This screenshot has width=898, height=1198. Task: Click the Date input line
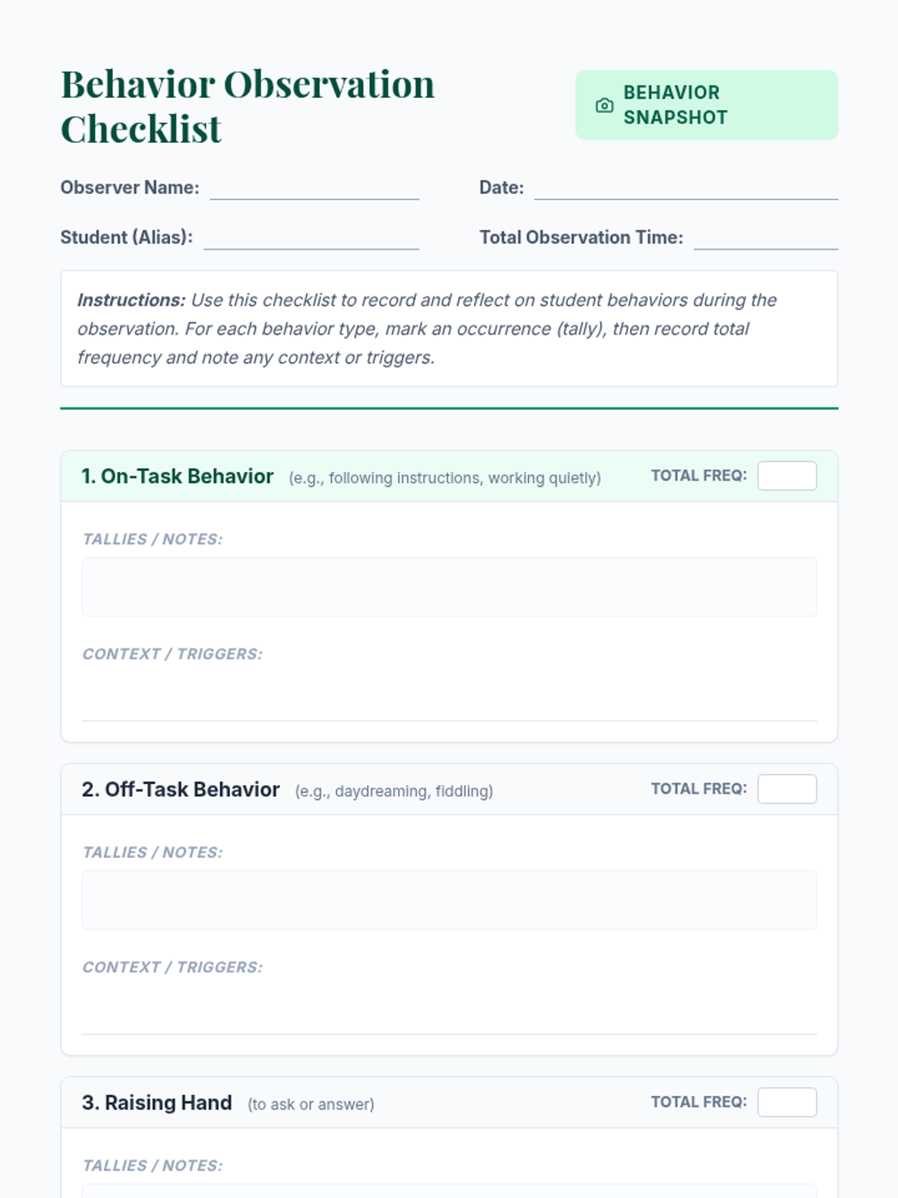pyautogui.click(x=686, y=188)
